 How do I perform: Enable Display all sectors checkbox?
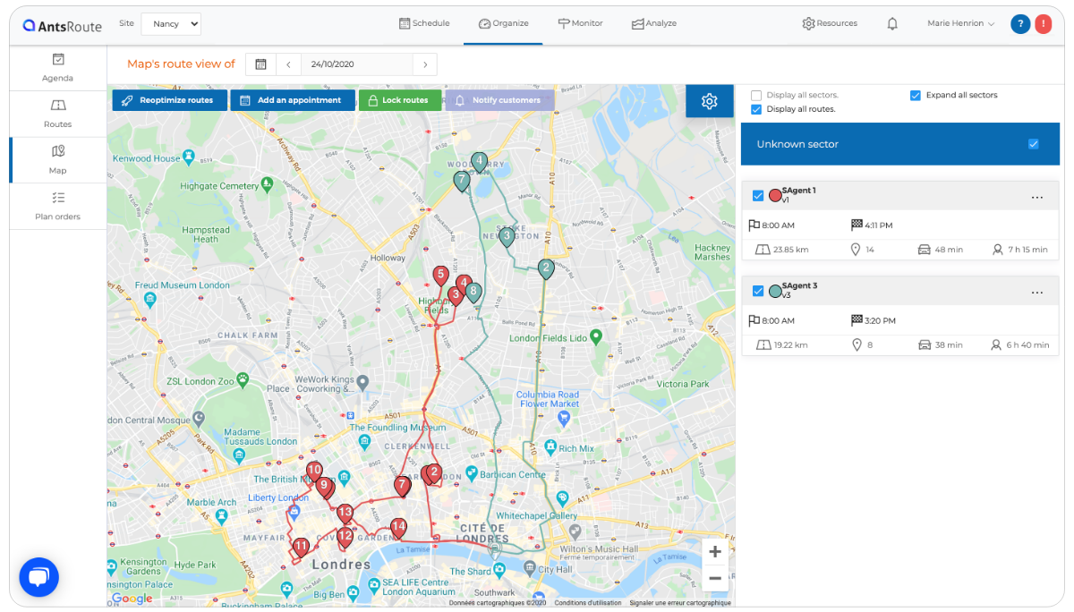pyautogui.click(x=756, y=95)
